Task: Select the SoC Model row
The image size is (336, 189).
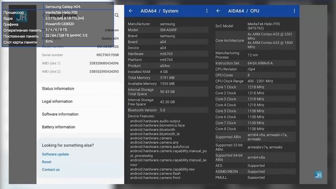Action: 256,26
